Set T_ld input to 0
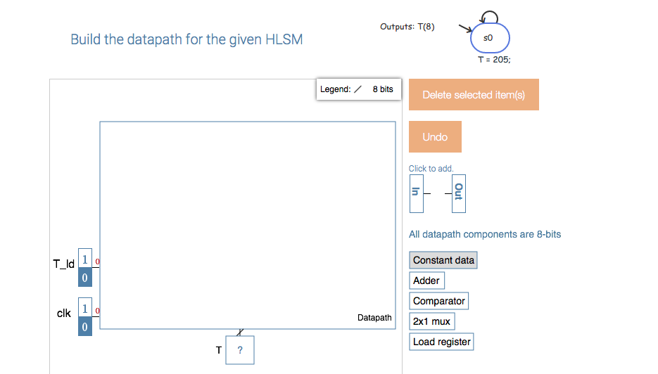The width and height of the screenshot is (658, 374). (84, 278)
